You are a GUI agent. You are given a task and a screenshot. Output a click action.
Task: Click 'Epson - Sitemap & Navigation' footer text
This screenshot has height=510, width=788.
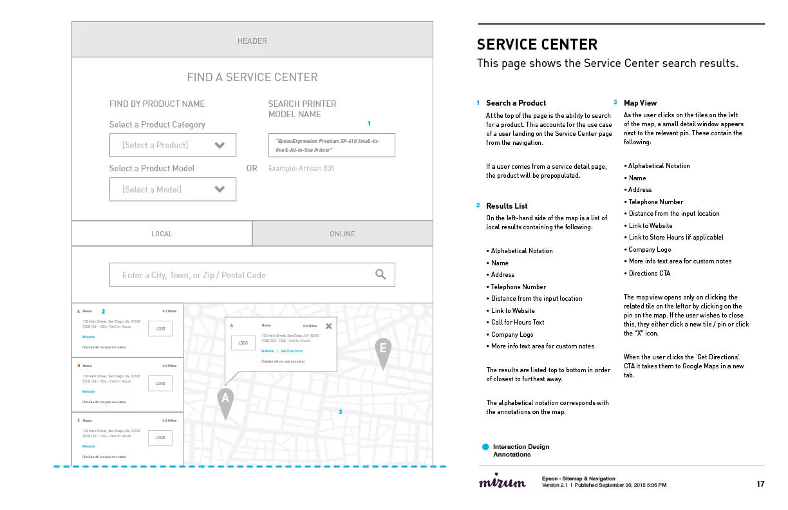[579, 478]
